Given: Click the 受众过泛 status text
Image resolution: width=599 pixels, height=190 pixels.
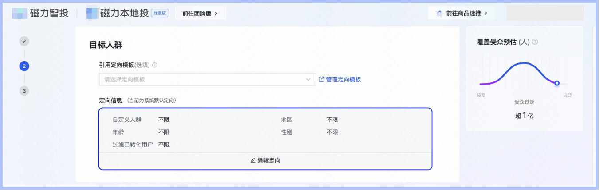Looking at the screenshot, I should pos(524,102).
